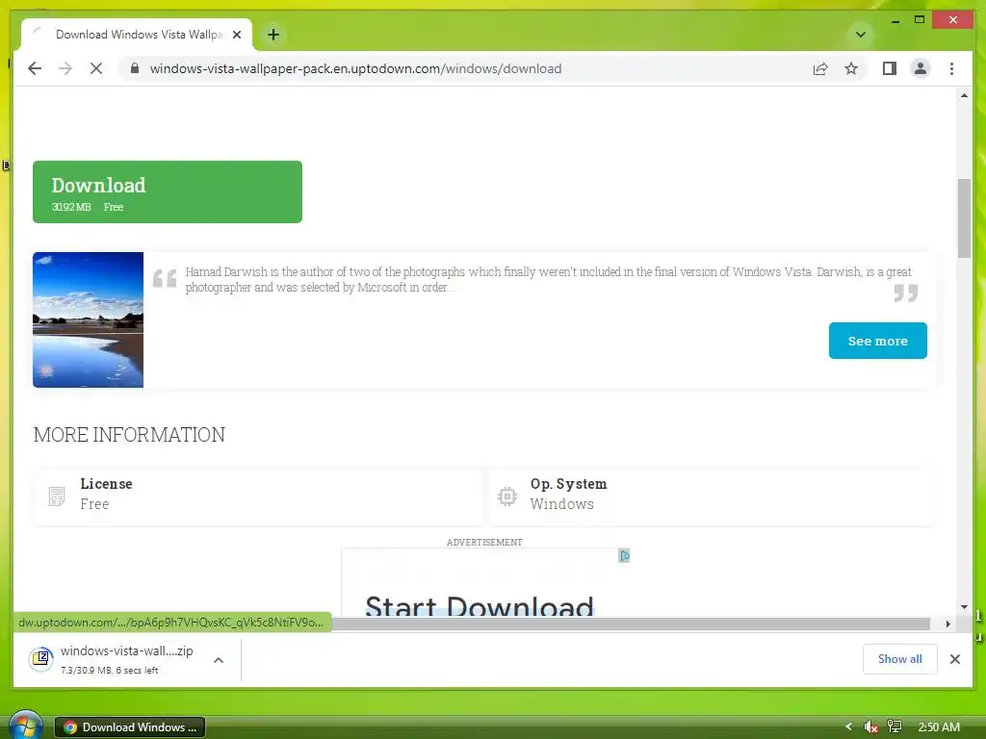Click the green Download button
The image size is (986, 739).
point(168,191)
